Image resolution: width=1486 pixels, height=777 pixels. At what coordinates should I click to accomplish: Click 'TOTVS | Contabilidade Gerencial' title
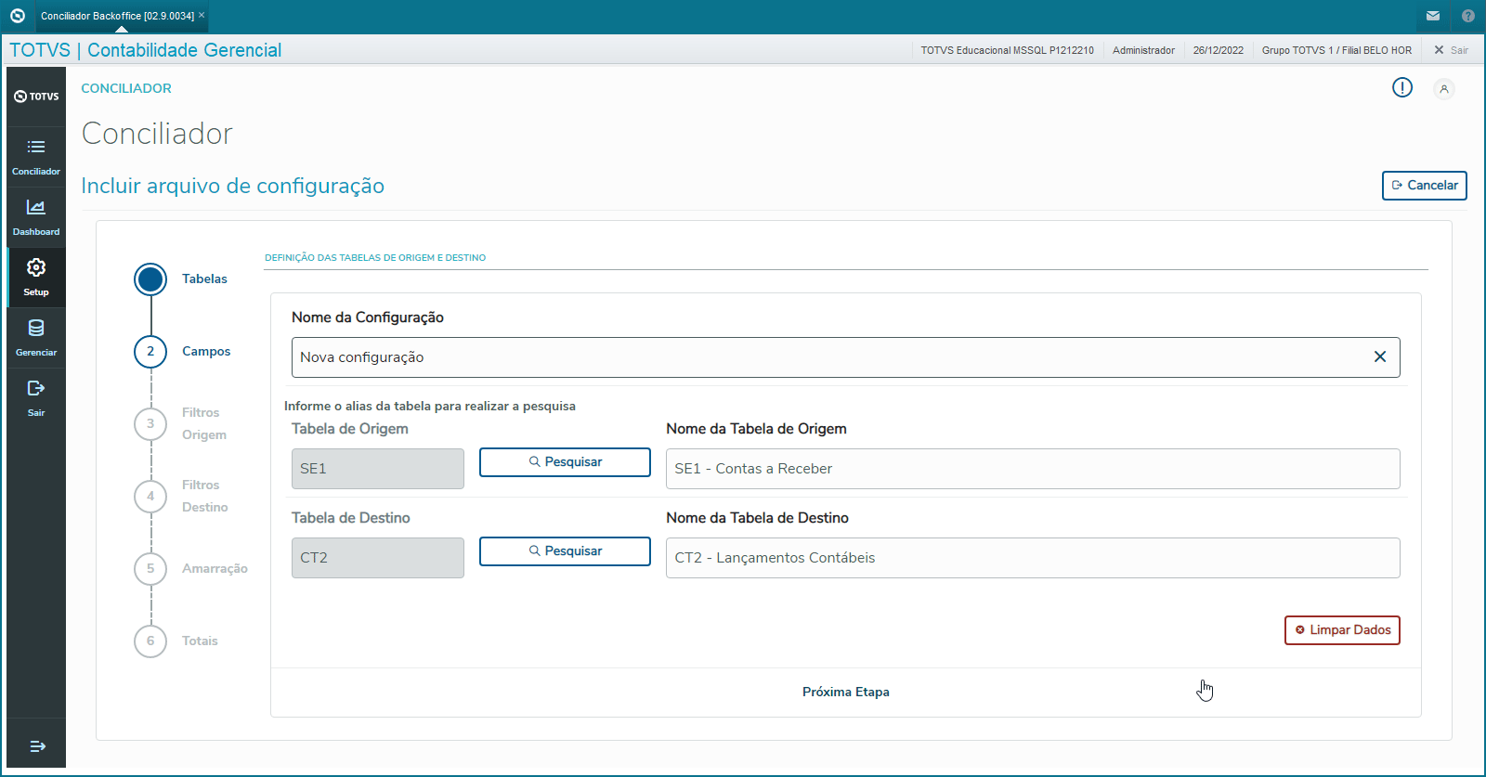tap(146, 50)
